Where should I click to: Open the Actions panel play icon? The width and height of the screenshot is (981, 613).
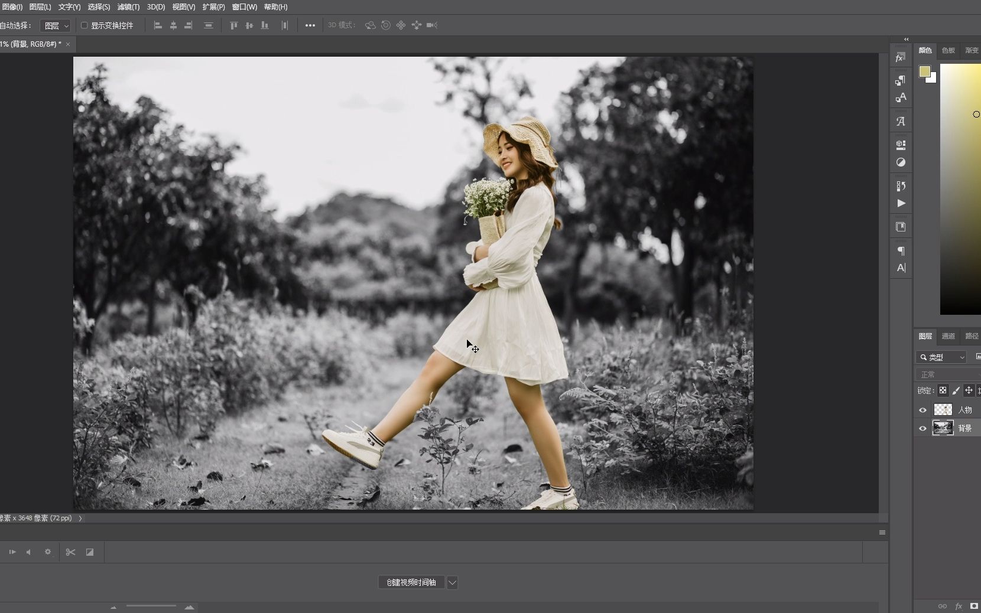click(901, 203)
